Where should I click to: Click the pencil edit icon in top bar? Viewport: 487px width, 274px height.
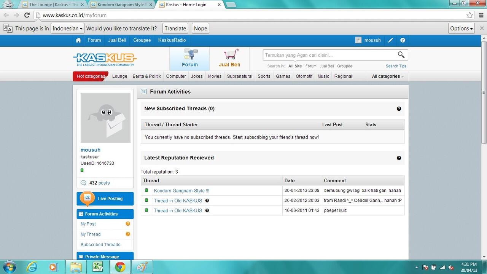[x=391, y=40]
